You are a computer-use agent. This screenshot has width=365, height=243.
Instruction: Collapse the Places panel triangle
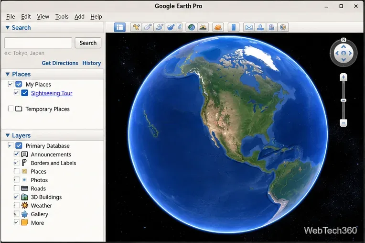(x=8, y=74)
